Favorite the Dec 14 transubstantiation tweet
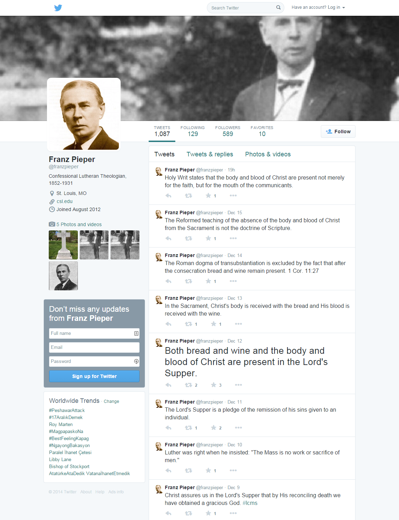Image resolution: width=399 pixels, height=520 pixels. tap(208, 281)
